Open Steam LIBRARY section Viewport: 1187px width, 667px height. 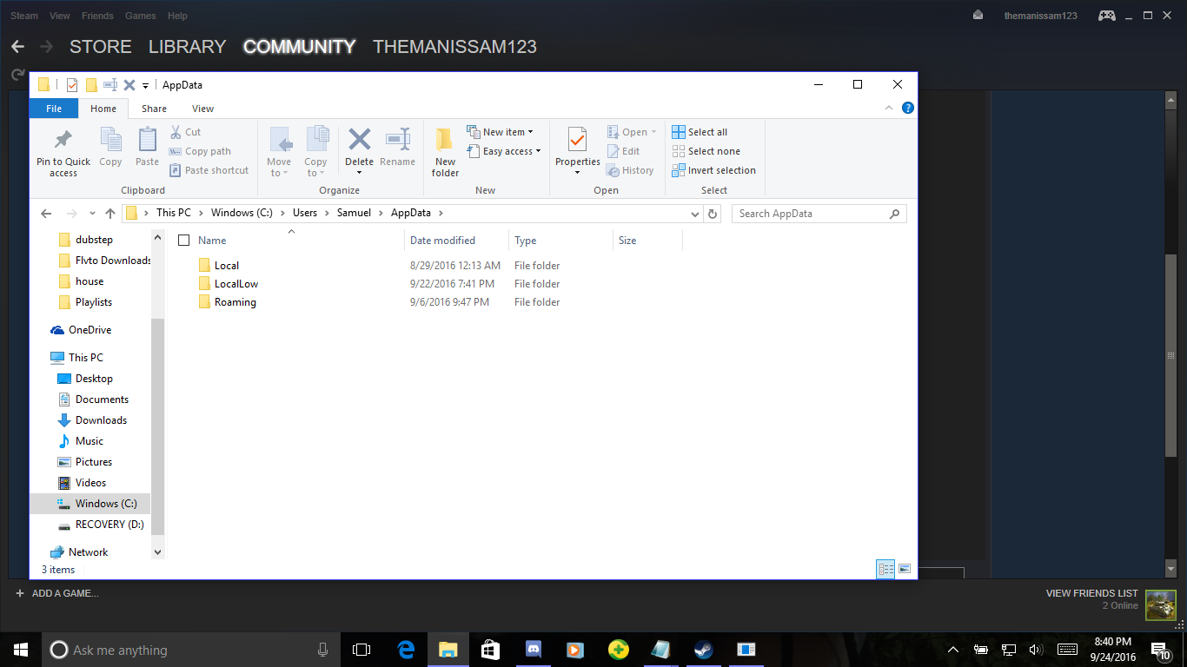tap(187, 47)
